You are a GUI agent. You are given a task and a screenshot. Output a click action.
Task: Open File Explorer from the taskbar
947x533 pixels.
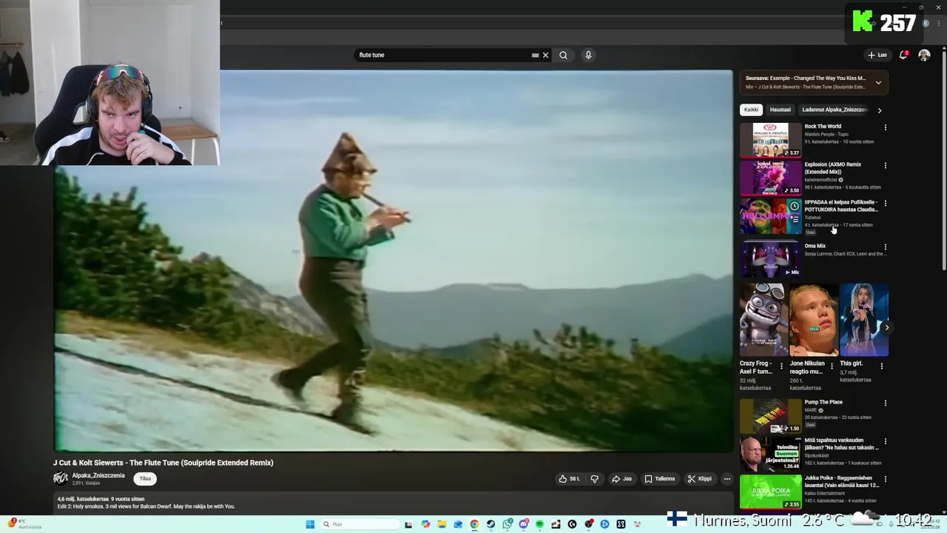point(442,524)
